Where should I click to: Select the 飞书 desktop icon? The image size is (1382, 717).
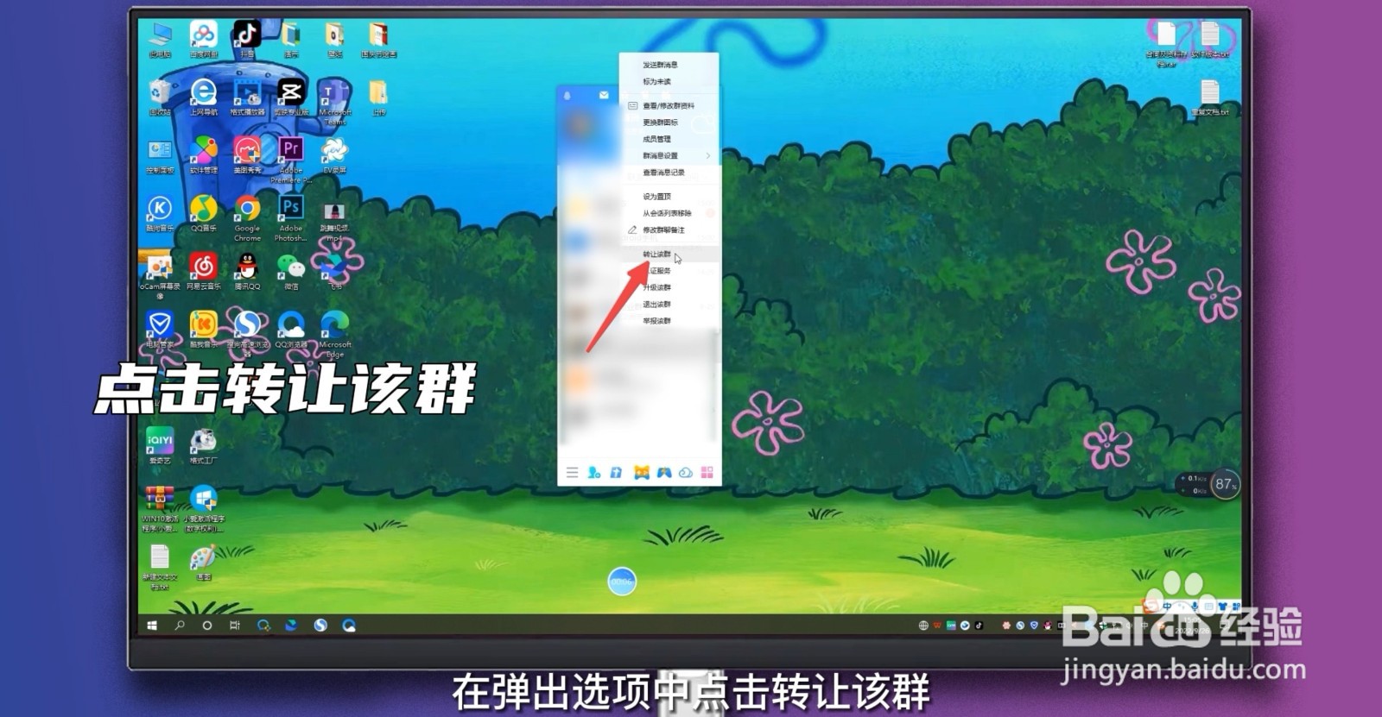point(335,271)
